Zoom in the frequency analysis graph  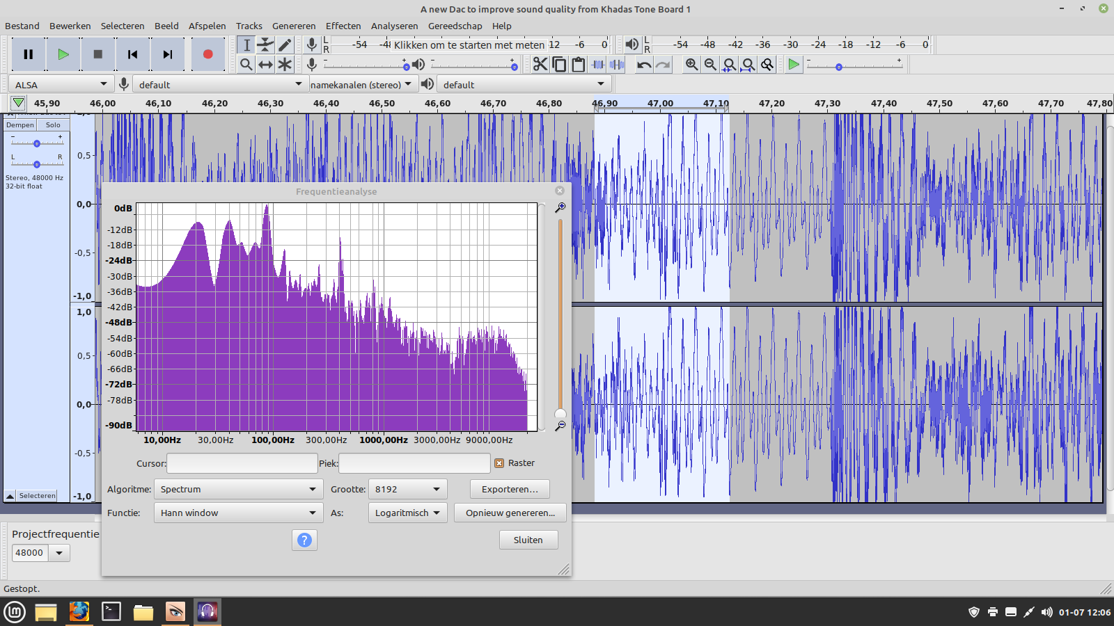click(560, 207)
